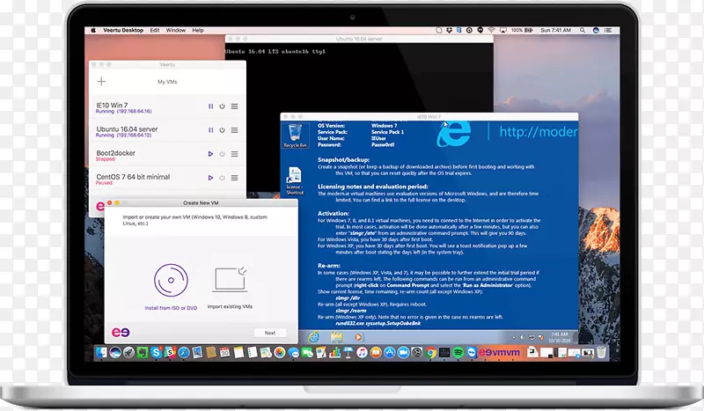704x411 pixels.
Task: Pause the Ubuntu 16.04 server VM
Action: click(210, 130)
